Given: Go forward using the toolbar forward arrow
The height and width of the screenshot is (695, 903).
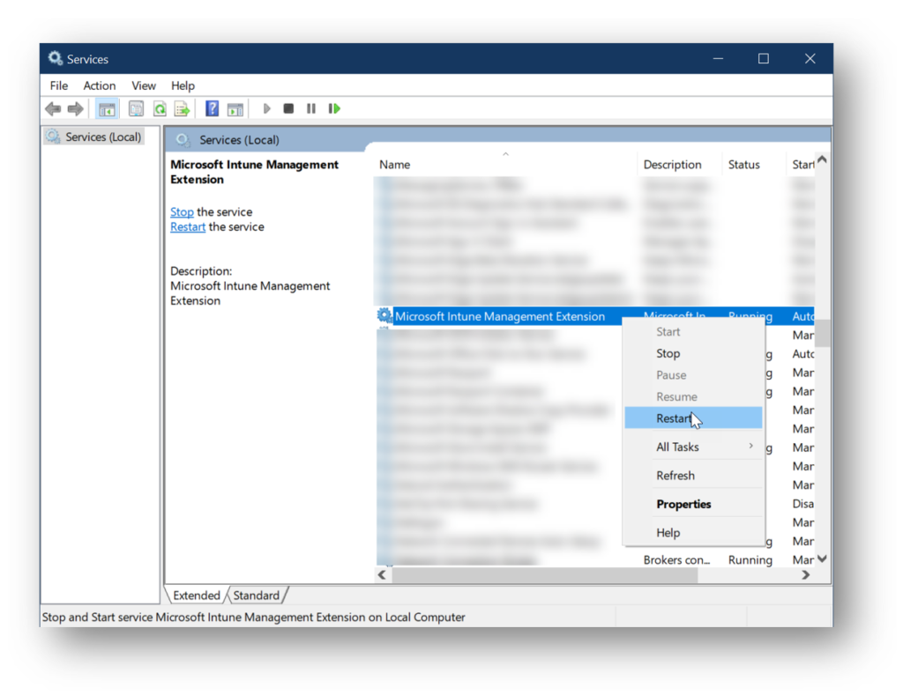Looking at the screenshot, I should click(76, 108).
